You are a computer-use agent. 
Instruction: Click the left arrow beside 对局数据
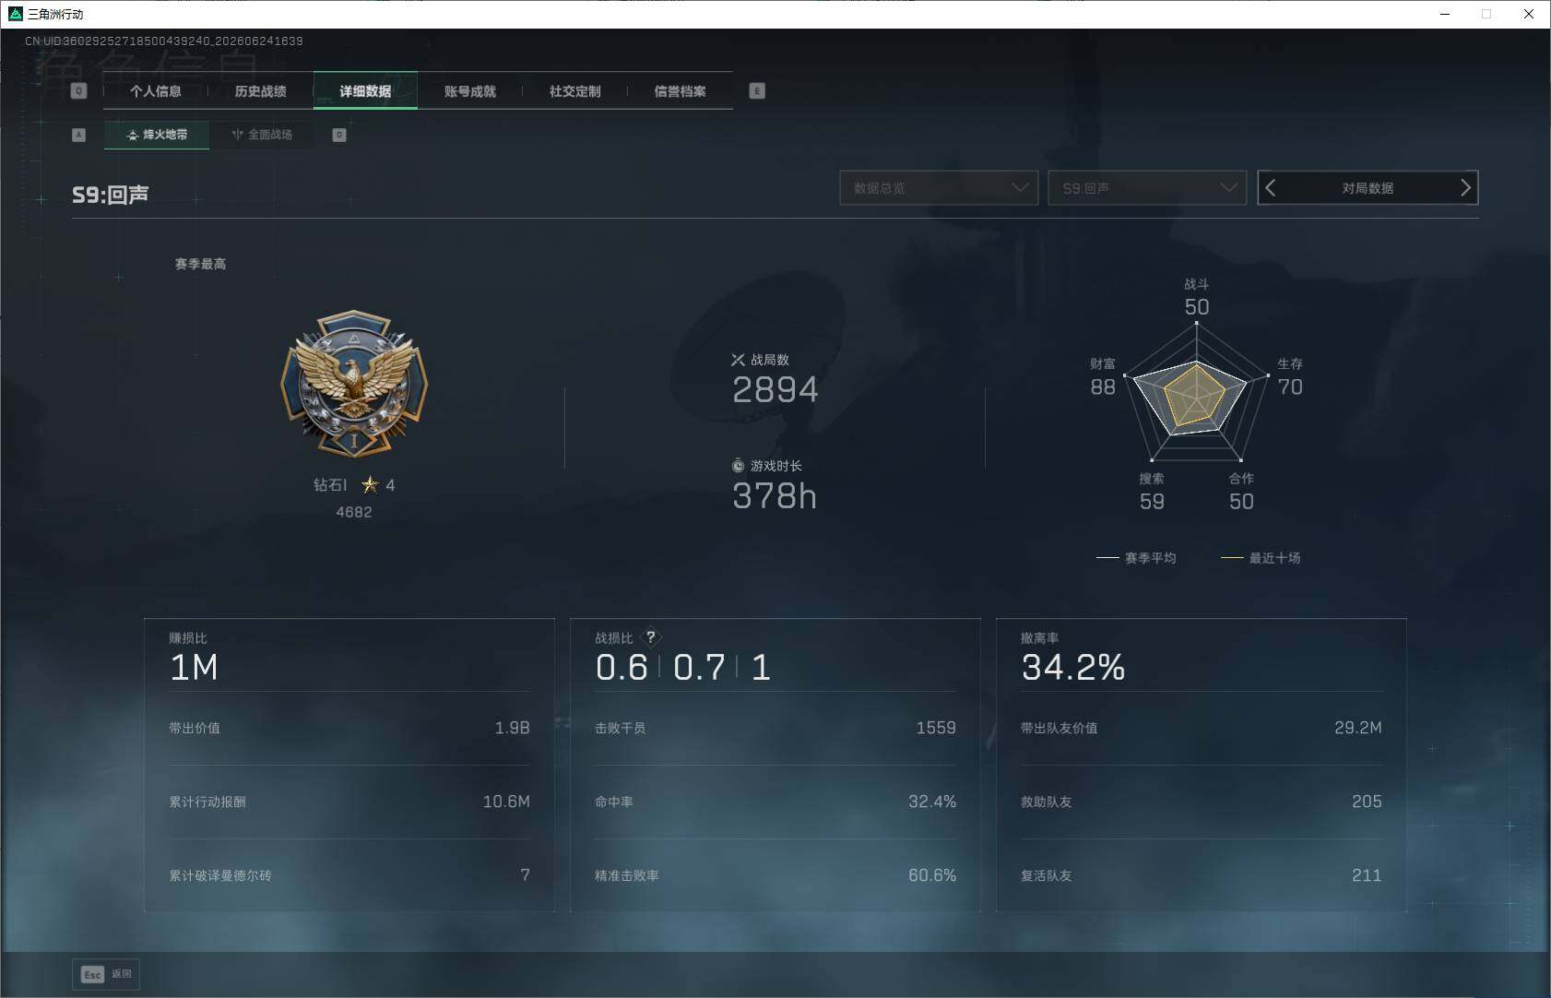1271,188
